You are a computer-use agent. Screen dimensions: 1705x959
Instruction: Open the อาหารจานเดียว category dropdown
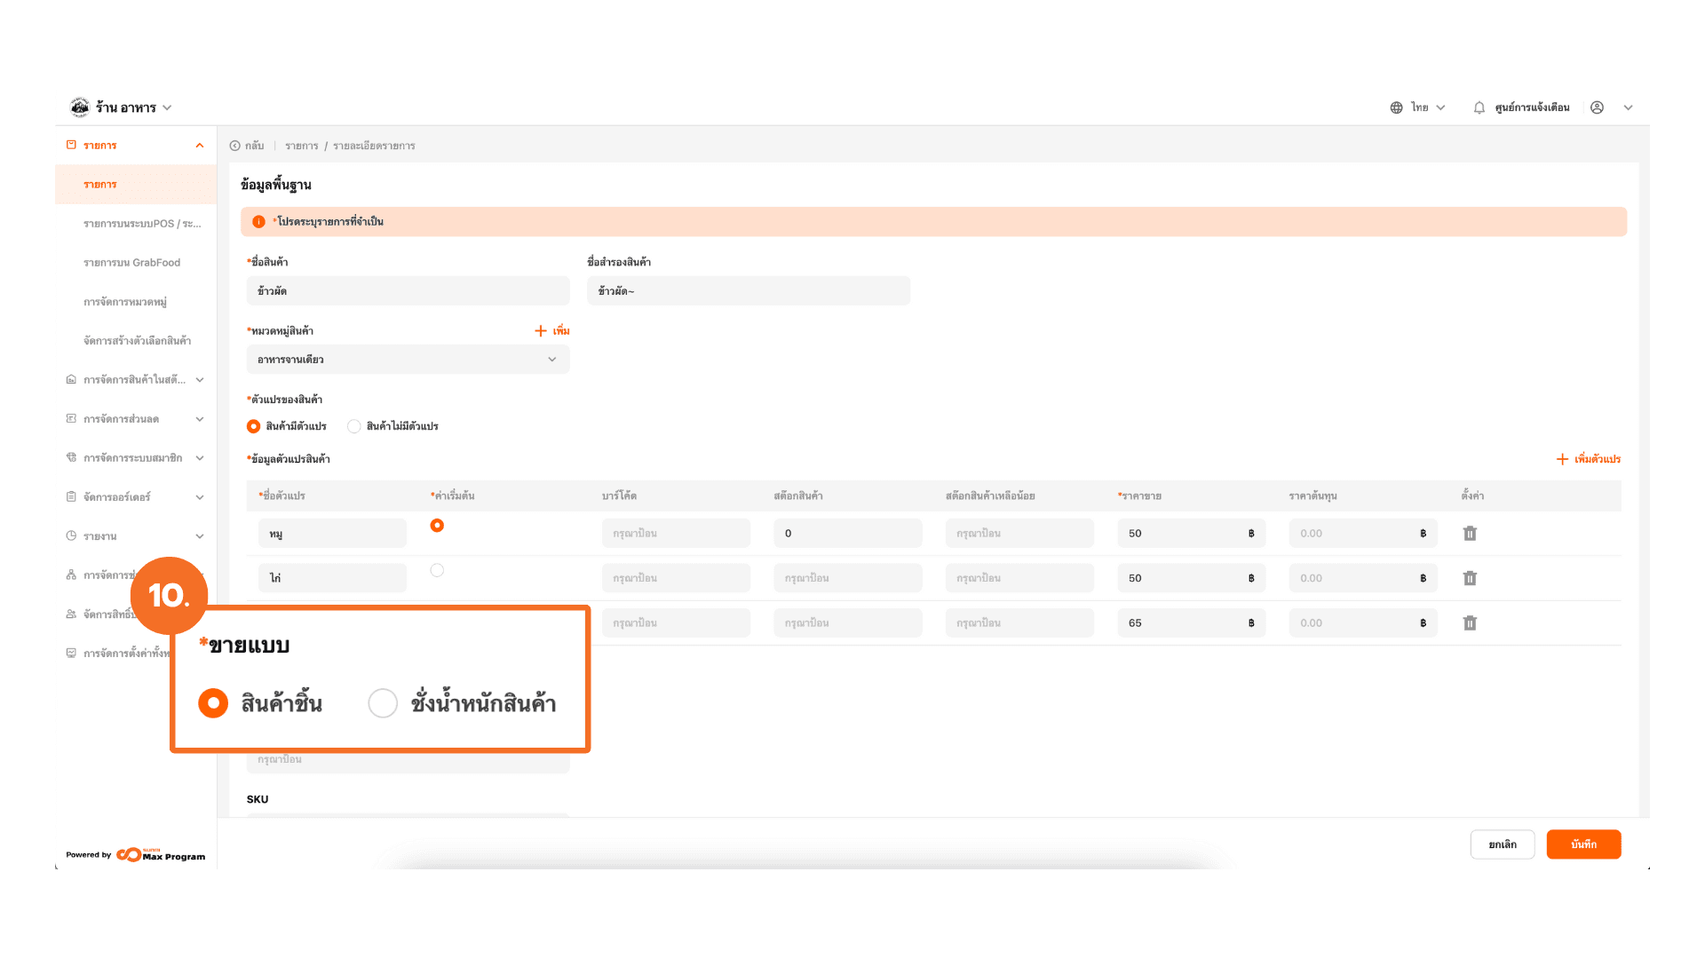tap(408, 360)
